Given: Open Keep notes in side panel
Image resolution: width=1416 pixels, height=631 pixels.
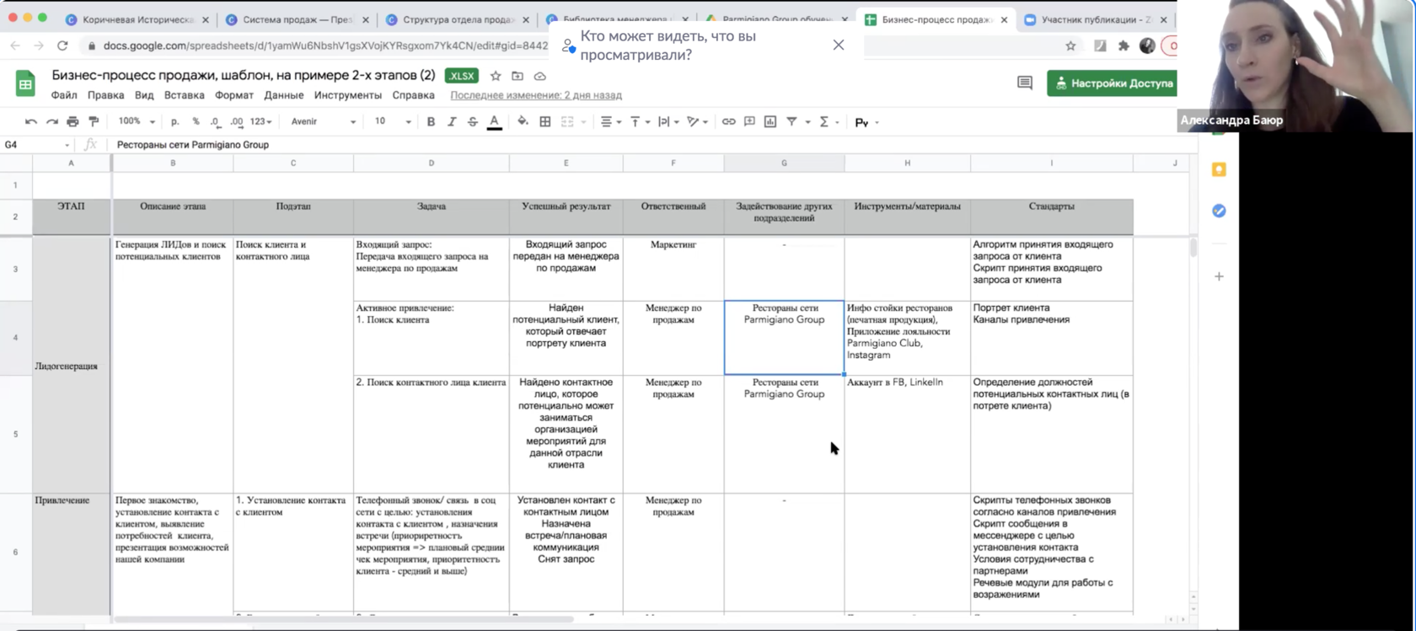Looking at the screenshot, I should pos(1219,169).
